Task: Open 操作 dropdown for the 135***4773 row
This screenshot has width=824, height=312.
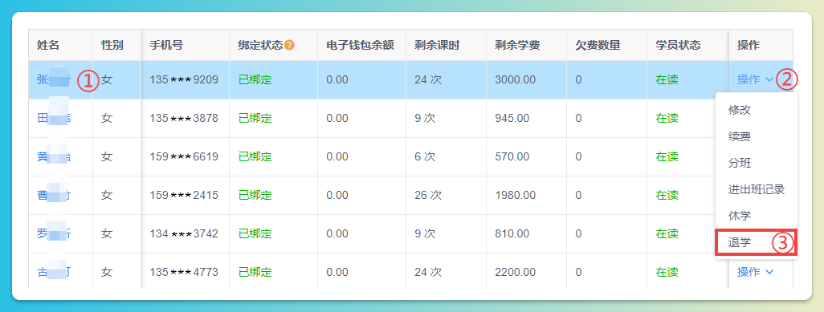Action: (x=755, y=272)
